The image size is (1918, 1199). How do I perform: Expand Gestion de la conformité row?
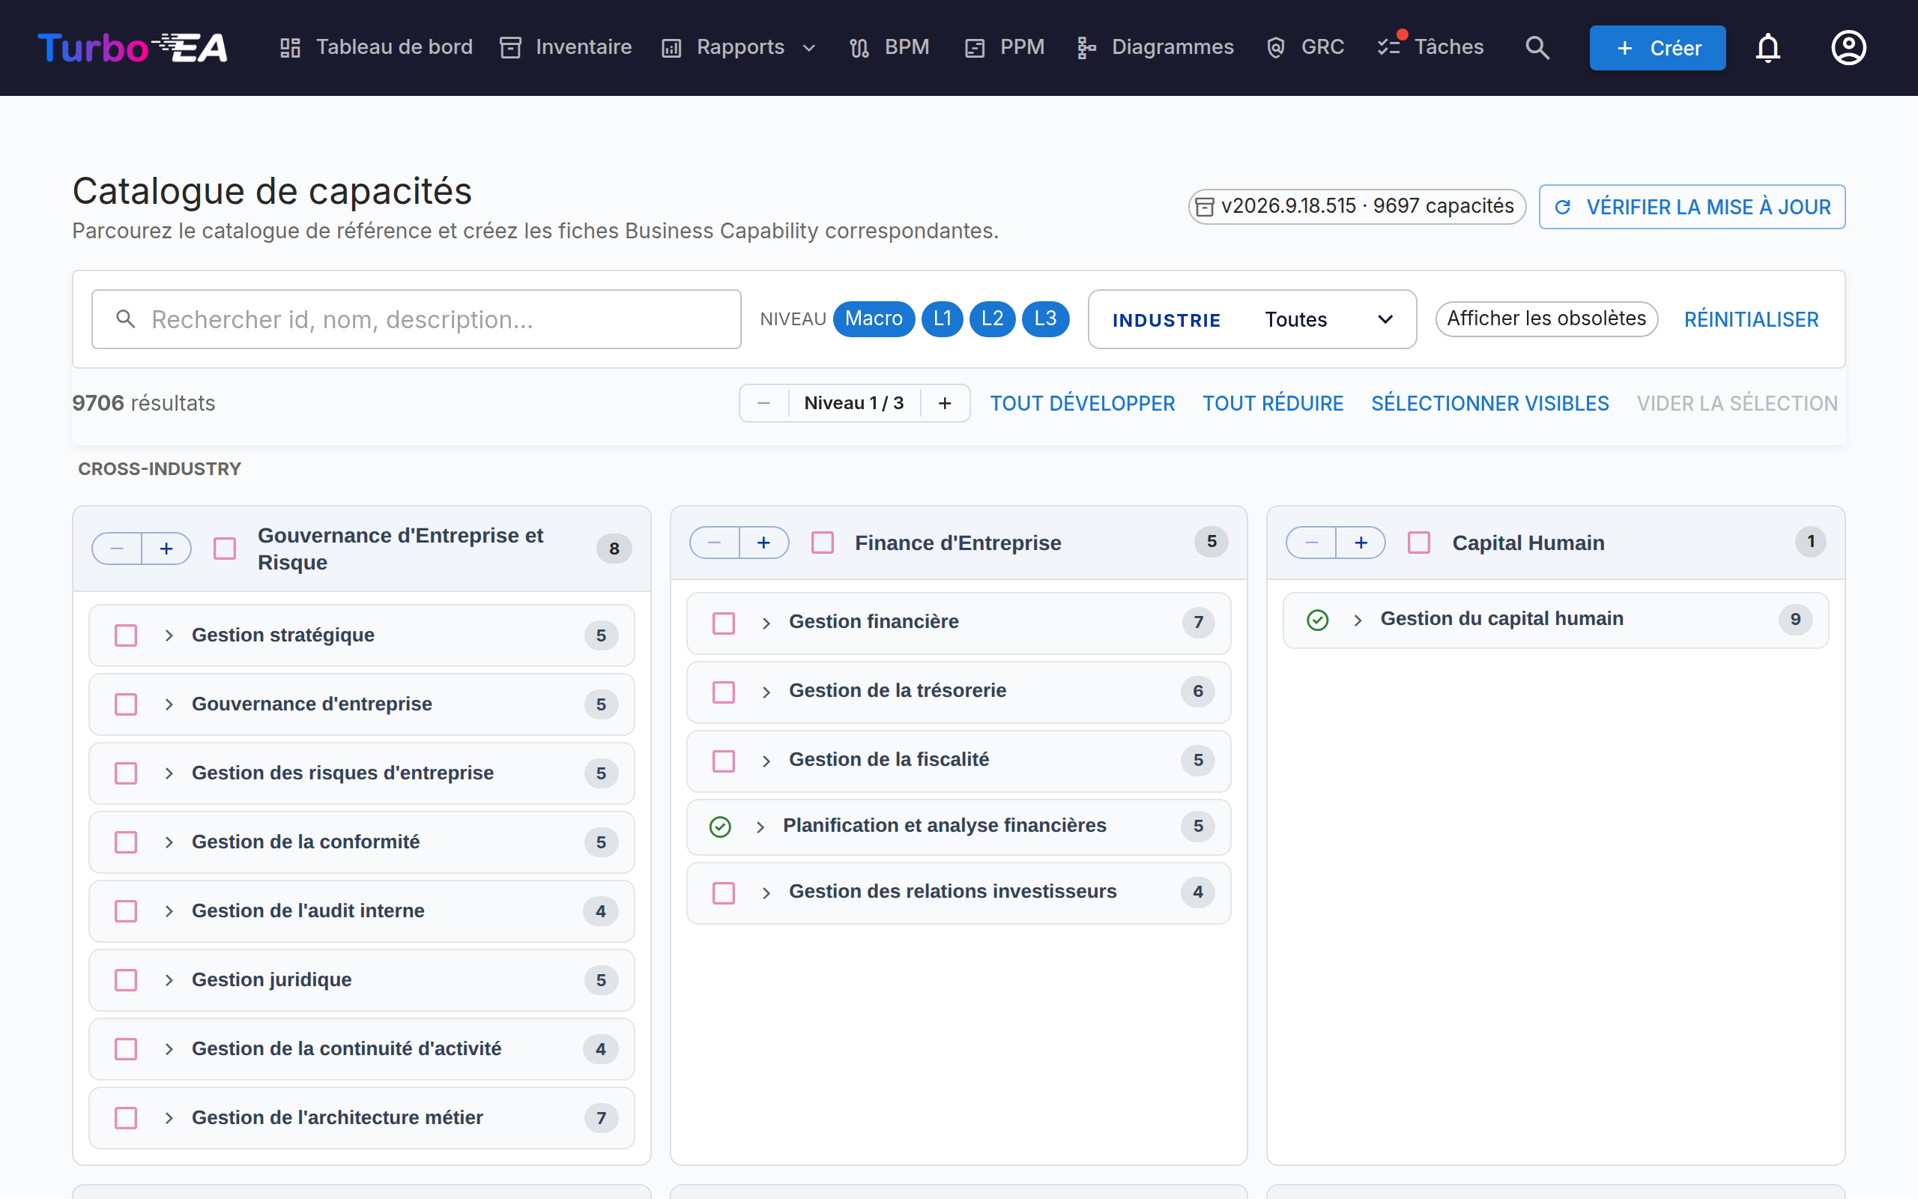[x=169, y=842]
